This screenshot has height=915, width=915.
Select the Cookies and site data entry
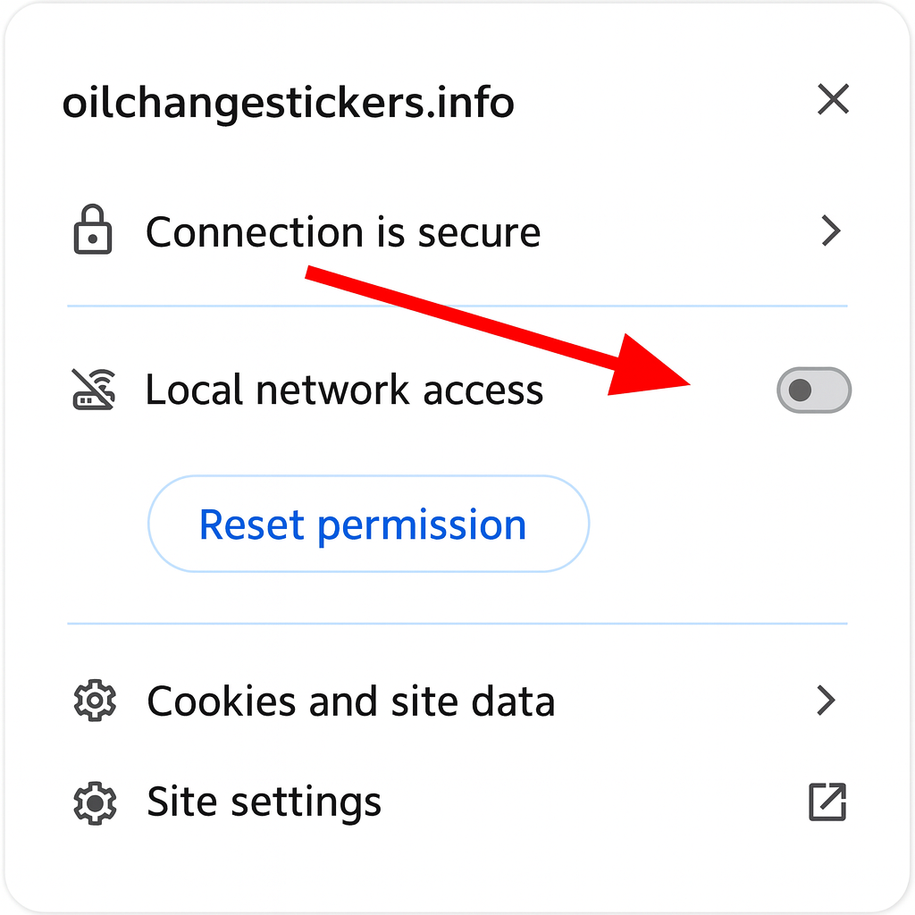pos(350,701)
